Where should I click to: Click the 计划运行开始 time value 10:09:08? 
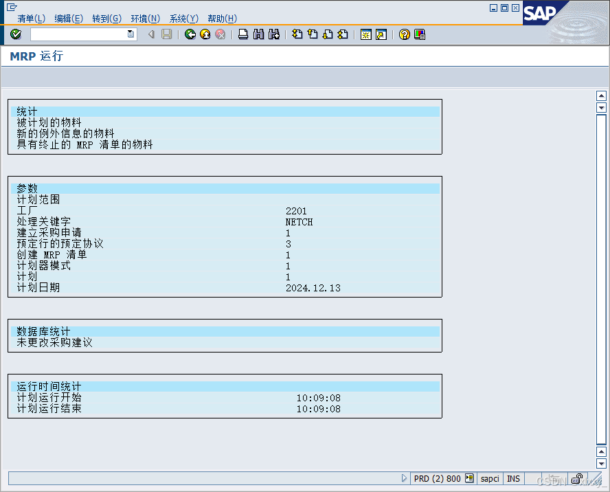tap(319, 398)
